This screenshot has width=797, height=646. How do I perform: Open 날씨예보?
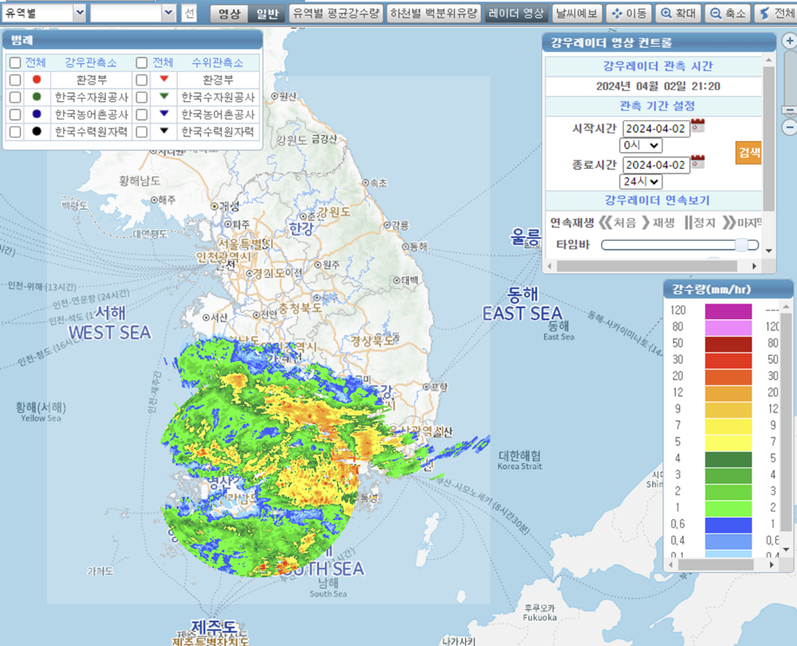coord(577,14)
